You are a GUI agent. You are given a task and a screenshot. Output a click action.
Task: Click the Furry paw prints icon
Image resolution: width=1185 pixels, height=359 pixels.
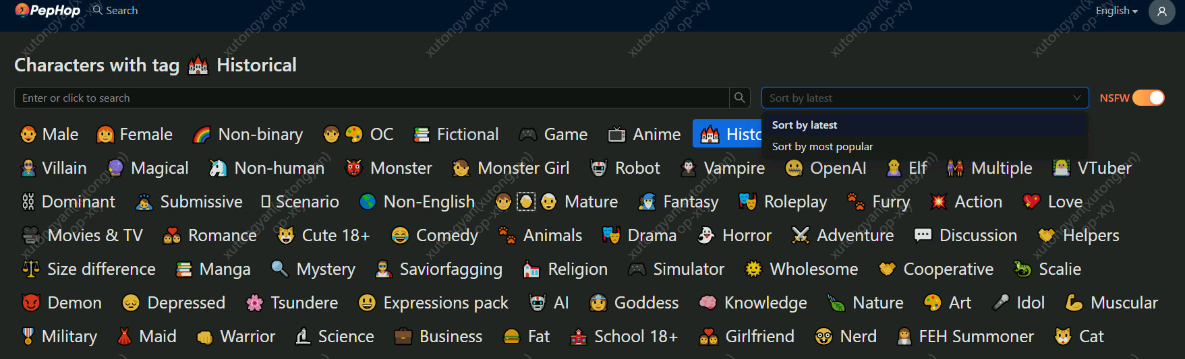point(856,201)
